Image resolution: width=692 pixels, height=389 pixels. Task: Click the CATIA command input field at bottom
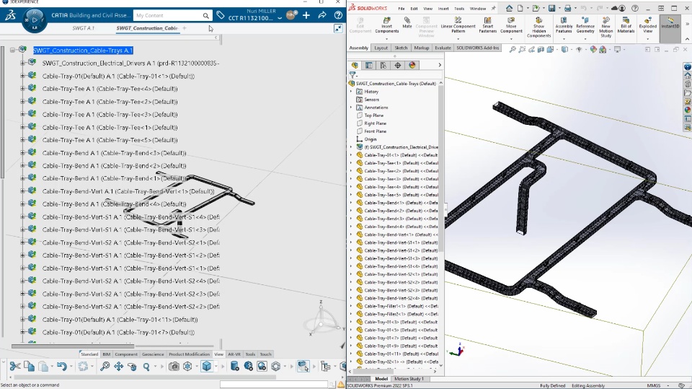274,385
